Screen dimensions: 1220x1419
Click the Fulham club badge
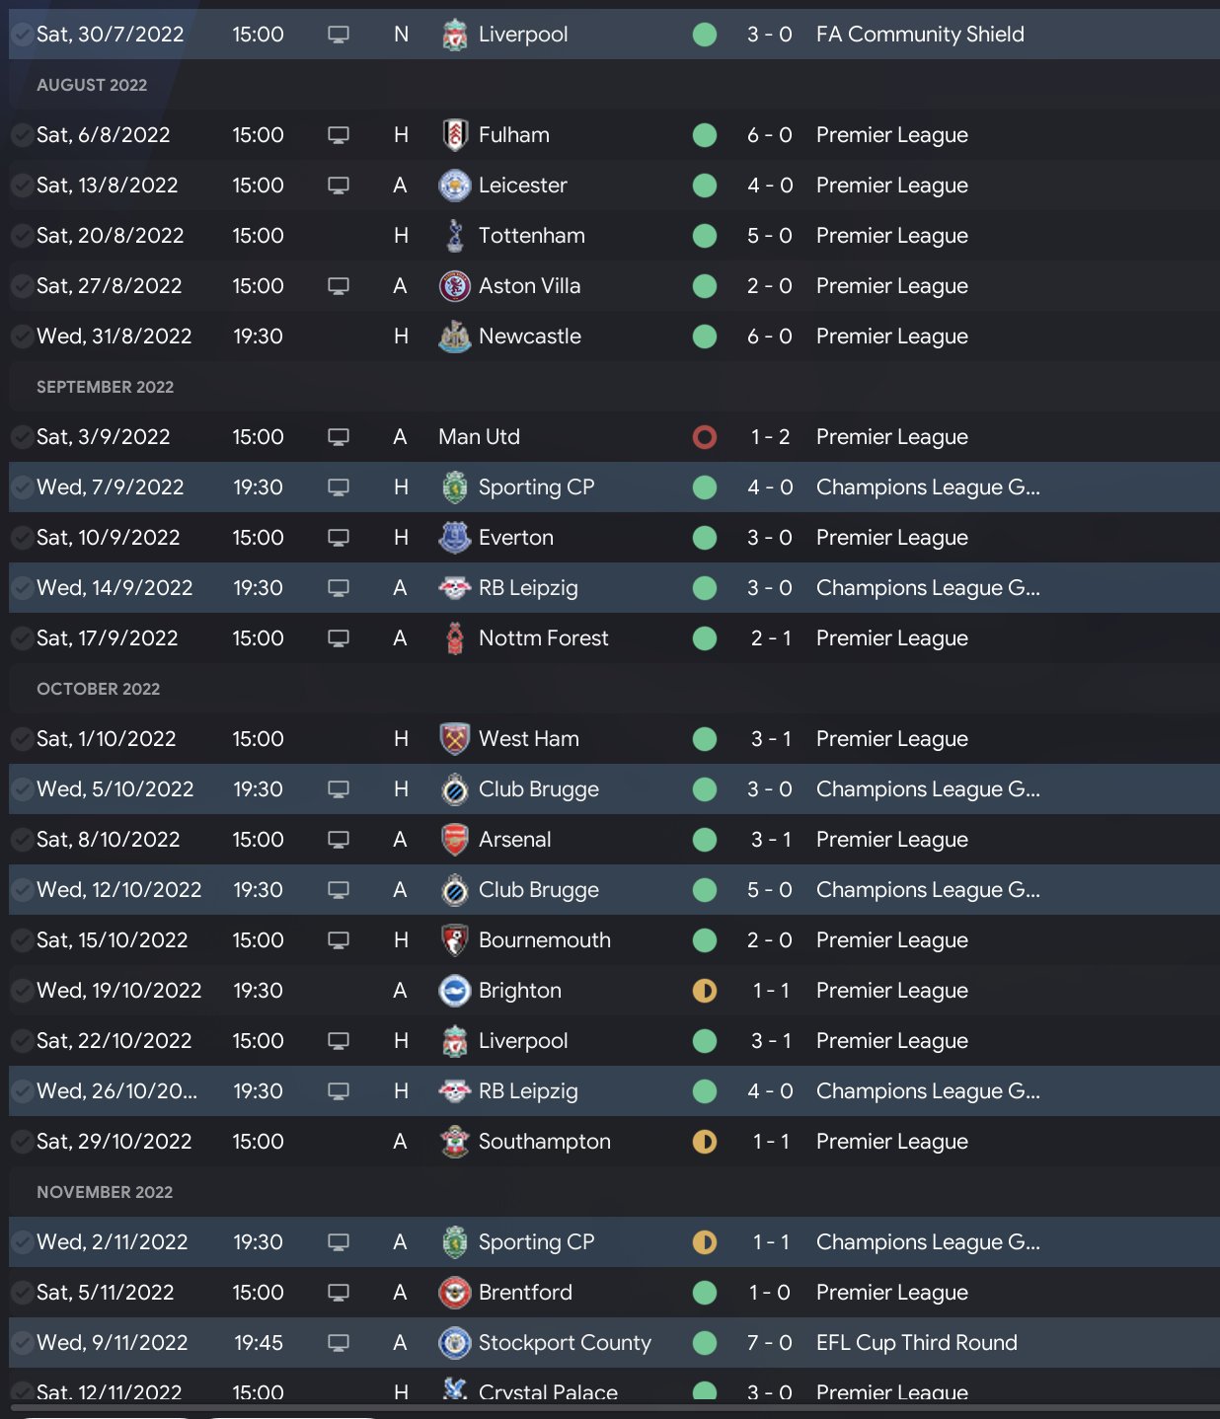click(454, 135)
